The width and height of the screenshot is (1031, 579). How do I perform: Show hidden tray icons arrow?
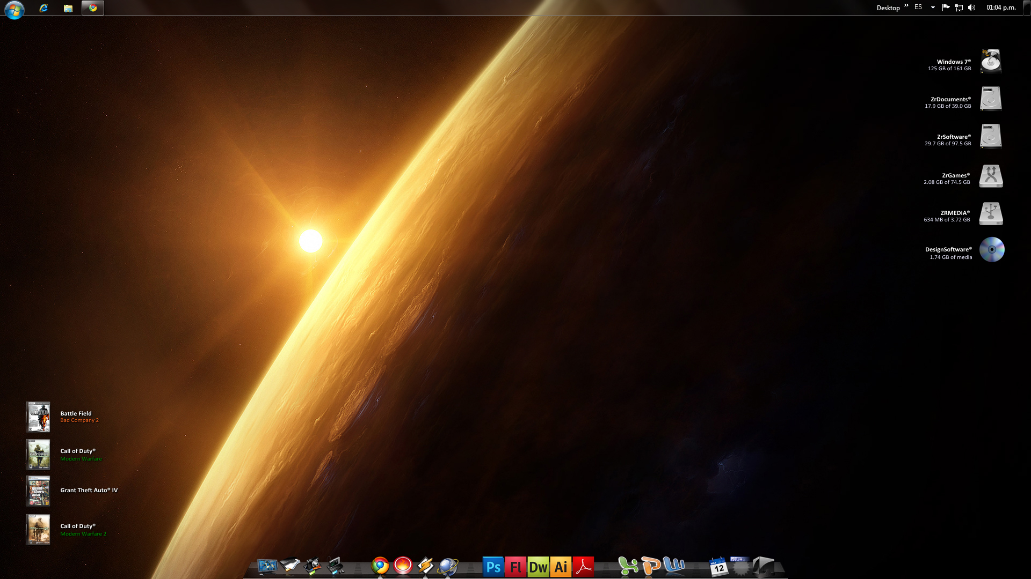[933, 8]
